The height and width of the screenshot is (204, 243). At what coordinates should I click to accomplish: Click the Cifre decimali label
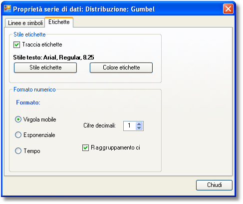point(99,125)
